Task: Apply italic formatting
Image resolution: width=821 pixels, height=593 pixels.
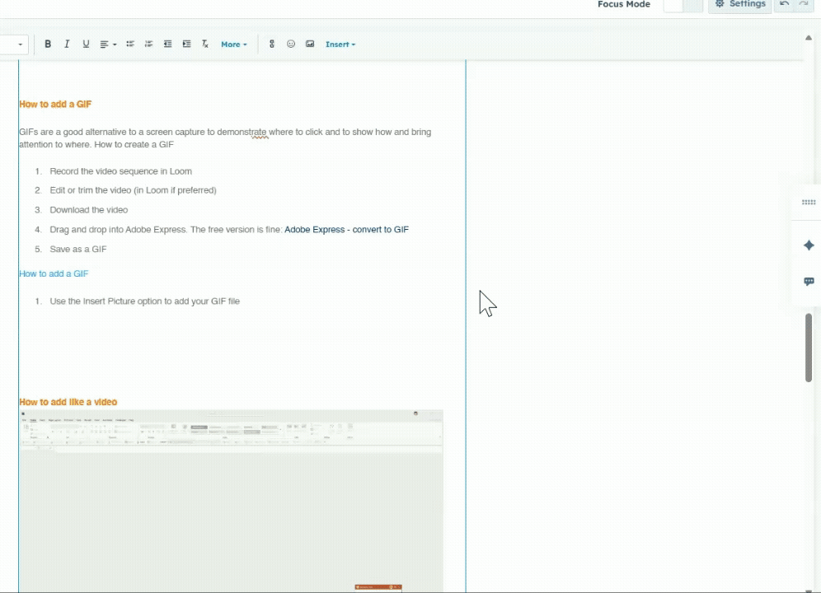Action: click(x=67, y=44)
